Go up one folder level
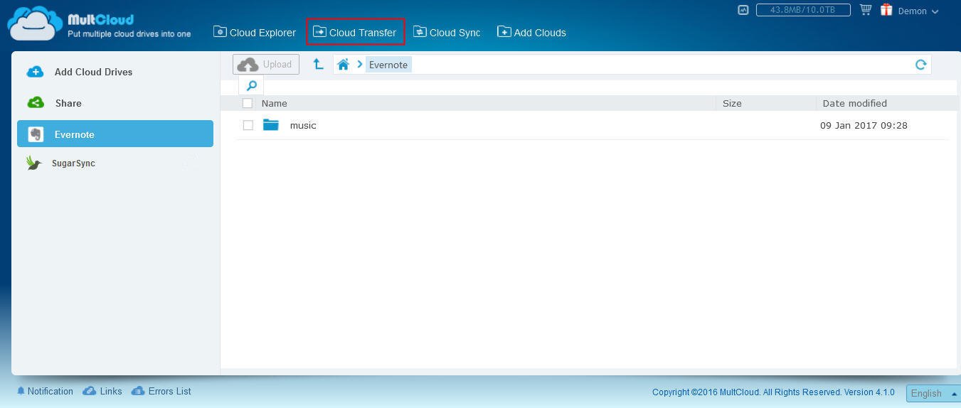This screenshot has width=961, height=408. [319, 65]
